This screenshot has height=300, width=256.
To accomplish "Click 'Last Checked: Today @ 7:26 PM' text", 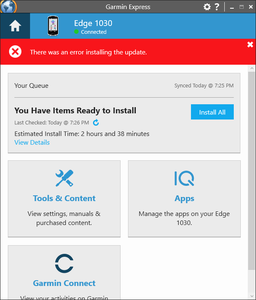I will click(51, 123).
